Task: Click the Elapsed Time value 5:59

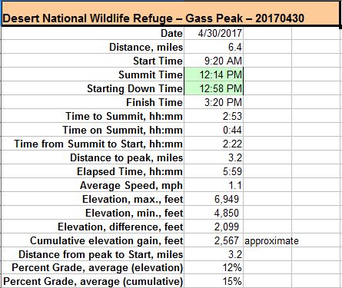Action: pyautogui.click(x=214, y=171)
